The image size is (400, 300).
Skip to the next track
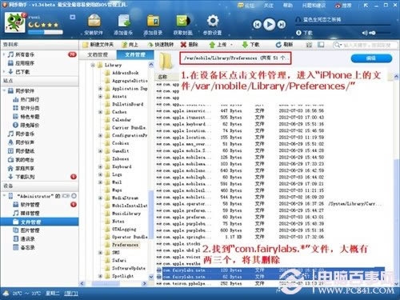click(282, 25)
